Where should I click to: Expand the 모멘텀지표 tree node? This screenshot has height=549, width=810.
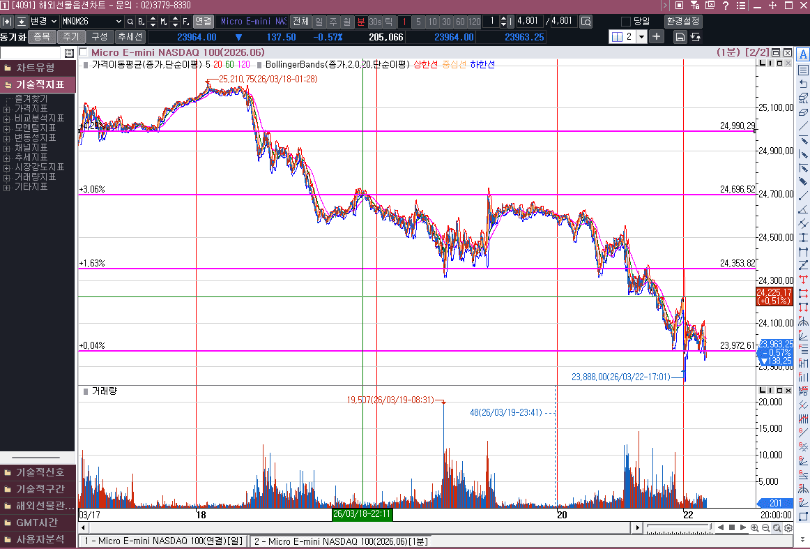point(7,128)
